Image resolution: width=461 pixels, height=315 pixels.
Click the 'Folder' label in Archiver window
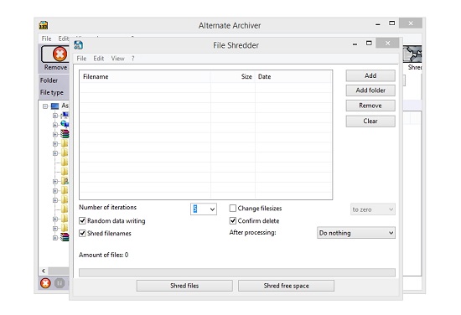pos(49,80)
